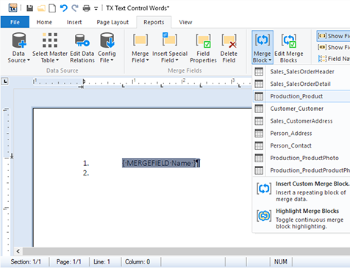This screenshot has width=350, height=268.
Task: Open Insert Special Field dropdown
Action: [170, 48]
